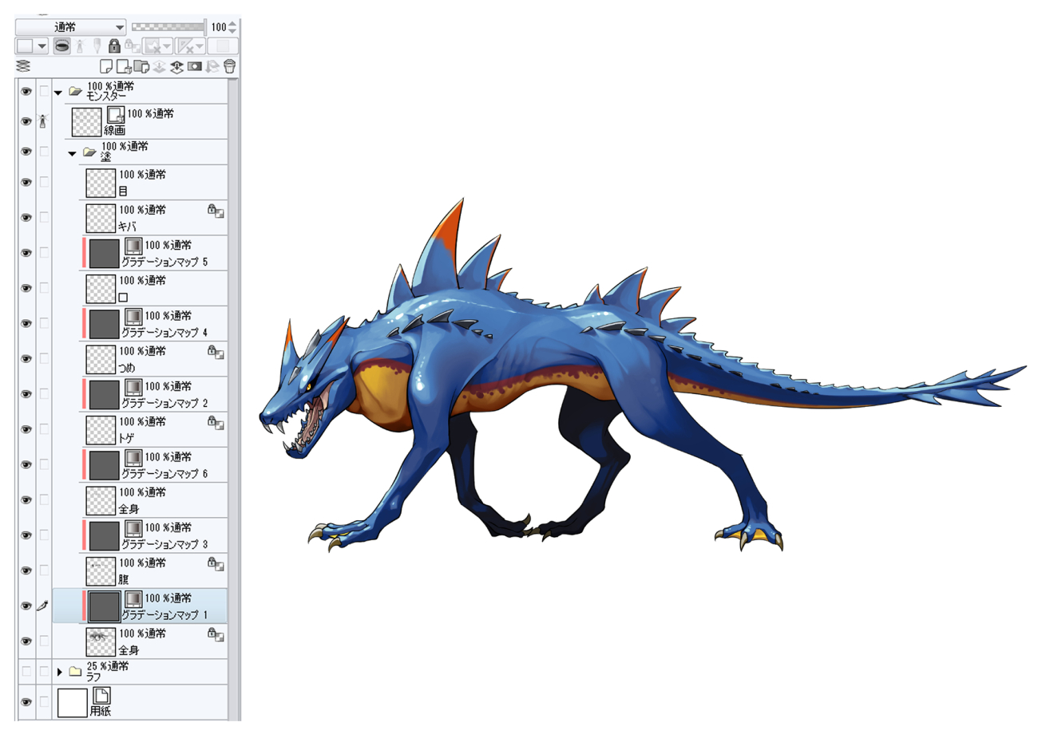Screen dimensions: 1038x738
Task: Show the hidden ラフ folder
Action: tap(26, 672)
